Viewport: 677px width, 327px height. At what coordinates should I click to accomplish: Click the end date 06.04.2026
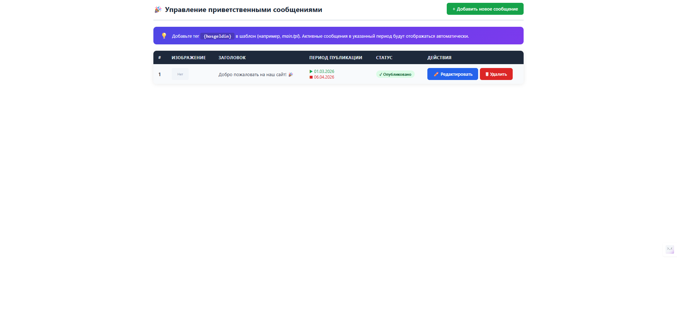click(x=324, y=77)
